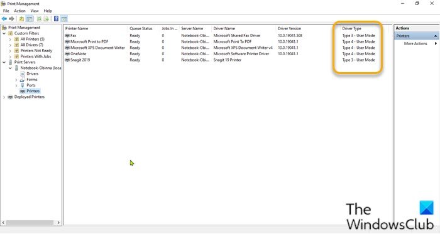This screenshot has height=234, width=440.
Task: Select the Printers node under Notebook-Obinna
Action: point(33,91)
